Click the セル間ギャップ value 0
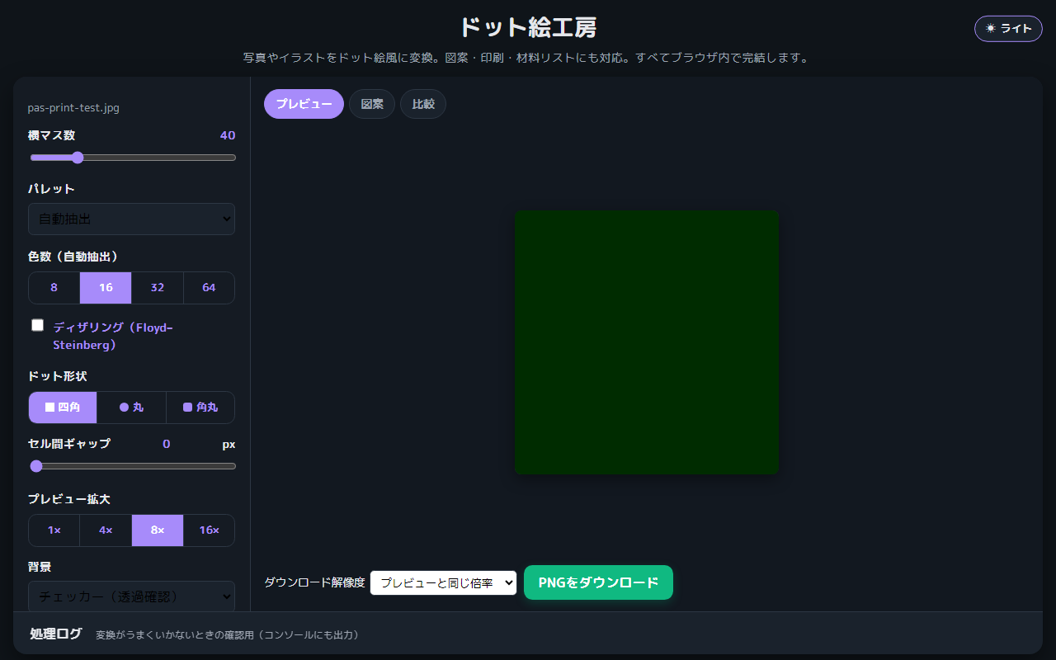This screenshot has width=1056, height=660. tap(167, 444)
